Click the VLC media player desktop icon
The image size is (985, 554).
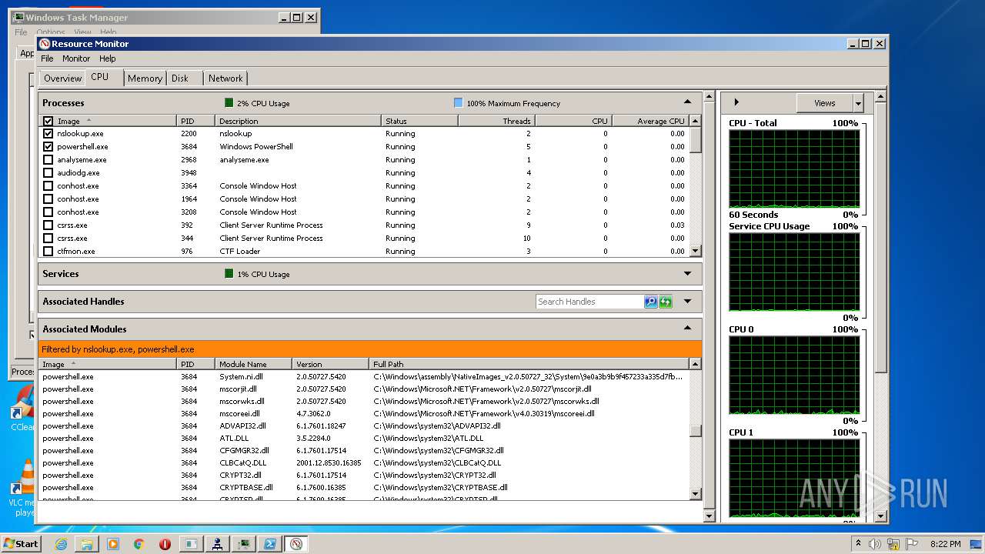(x=22, y=488)
